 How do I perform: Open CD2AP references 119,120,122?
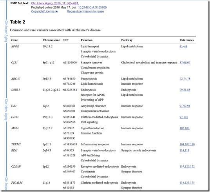click(x=187, y=167)
